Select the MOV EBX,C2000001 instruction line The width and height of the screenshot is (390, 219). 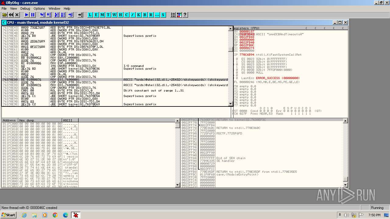point(115,57)
